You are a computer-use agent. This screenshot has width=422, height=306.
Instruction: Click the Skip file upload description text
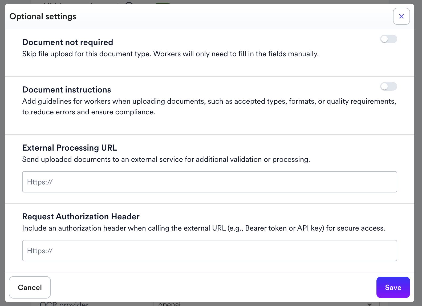[171, 54]
